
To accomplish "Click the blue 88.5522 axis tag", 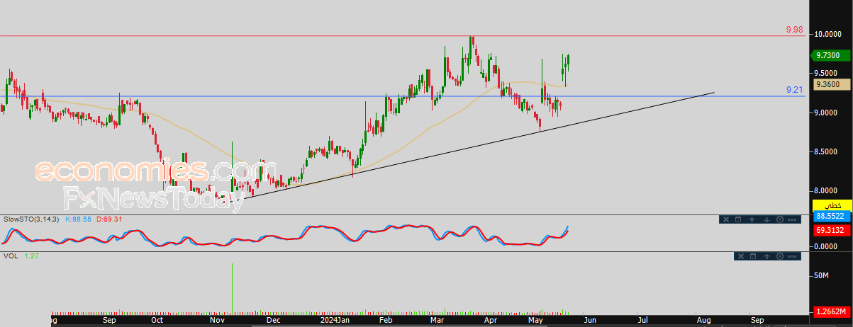I will pos(831,216).
